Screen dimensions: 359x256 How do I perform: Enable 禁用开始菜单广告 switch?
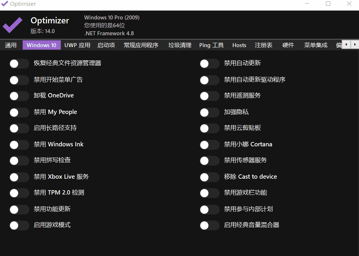point(19,80)
